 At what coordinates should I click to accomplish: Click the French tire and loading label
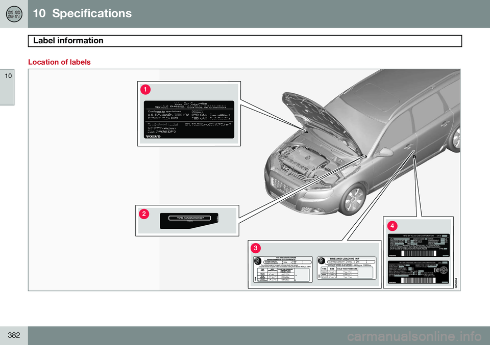tap(283, 270)
